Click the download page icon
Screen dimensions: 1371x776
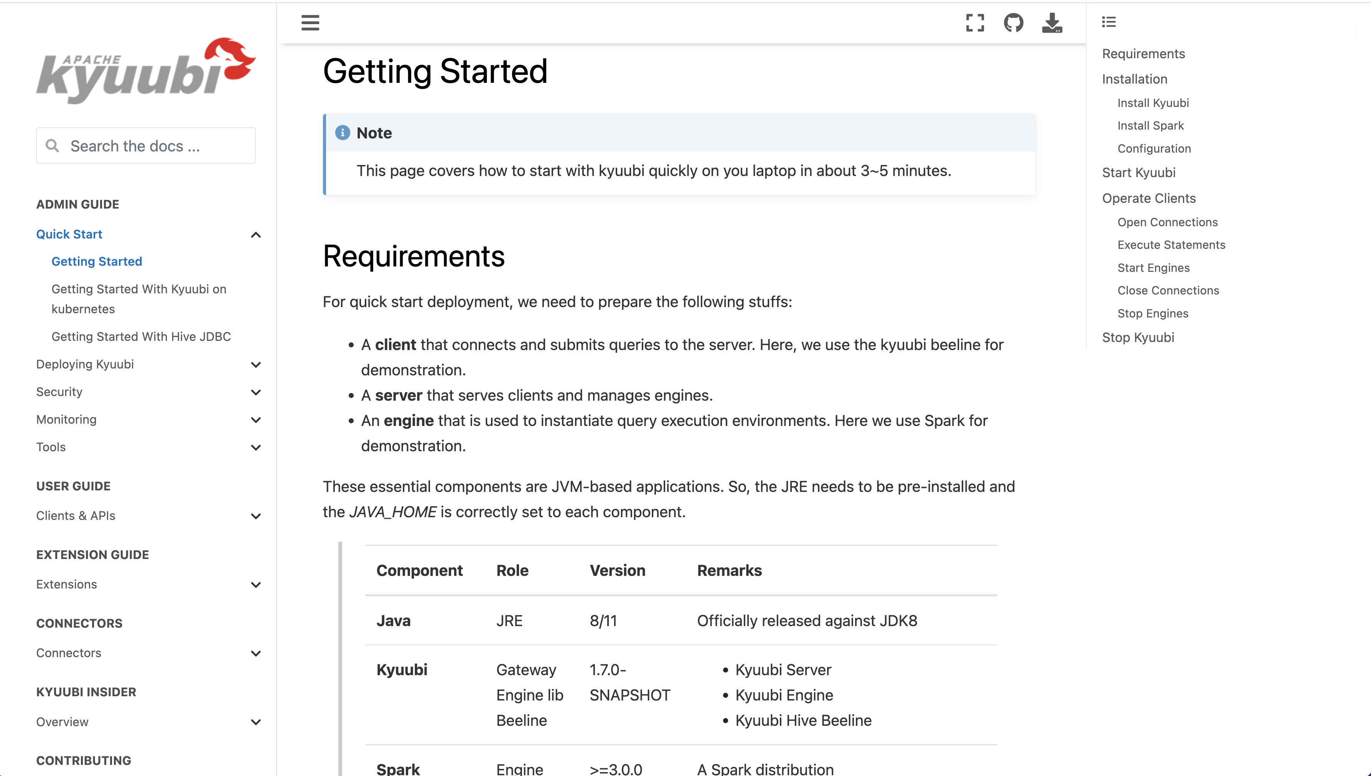[x=1051, y=23]
